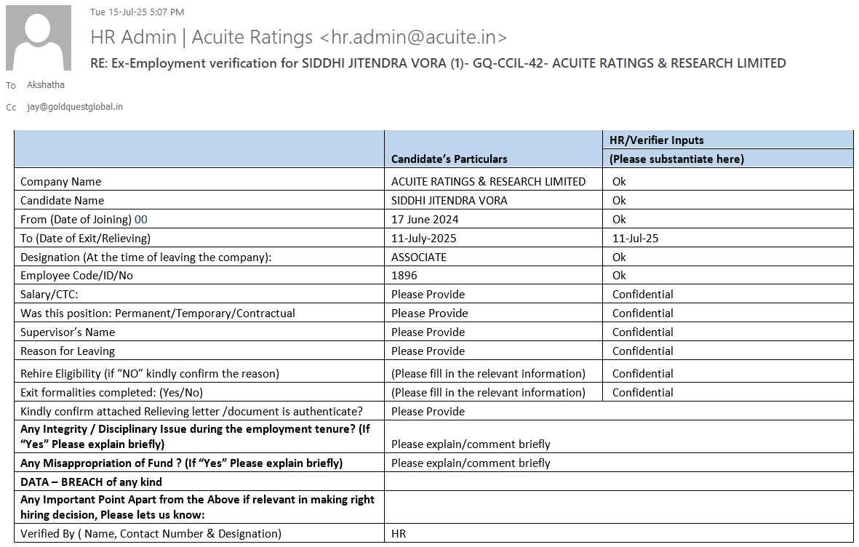The width and height of the screenshot is (859, 547).
Task: Click To (Date of Exit/Relieving) label
Action: pos(85,239)
